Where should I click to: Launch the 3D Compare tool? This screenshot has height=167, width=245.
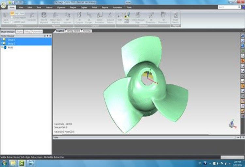point(79,18)
